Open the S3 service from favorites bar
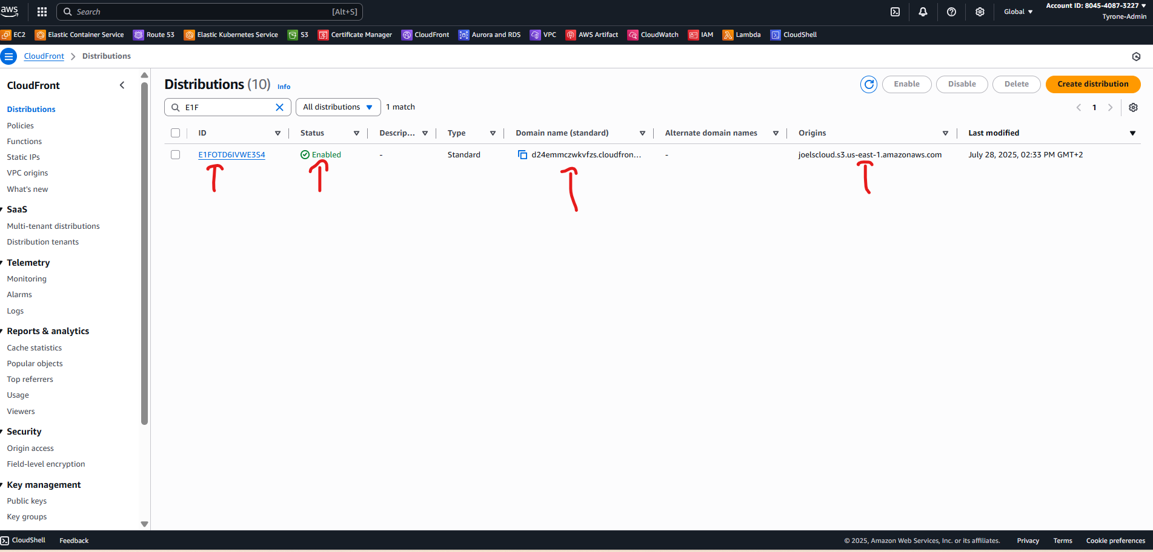 tap(298, 34)
